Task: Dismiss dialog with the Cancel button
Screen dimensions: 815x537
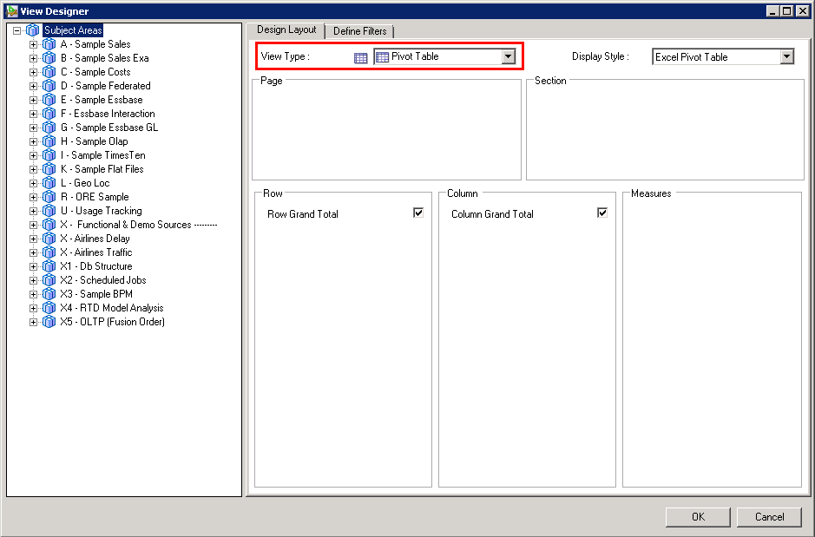Action: 769,517
